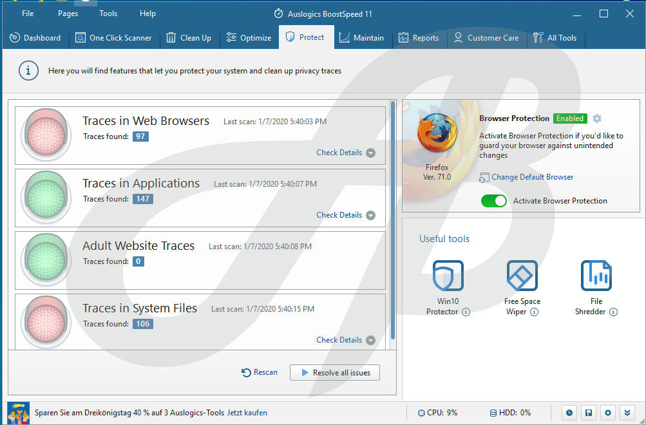Go to the Optimize tab
The height and width of the screenshot is (425, 646).
point(249,37)
